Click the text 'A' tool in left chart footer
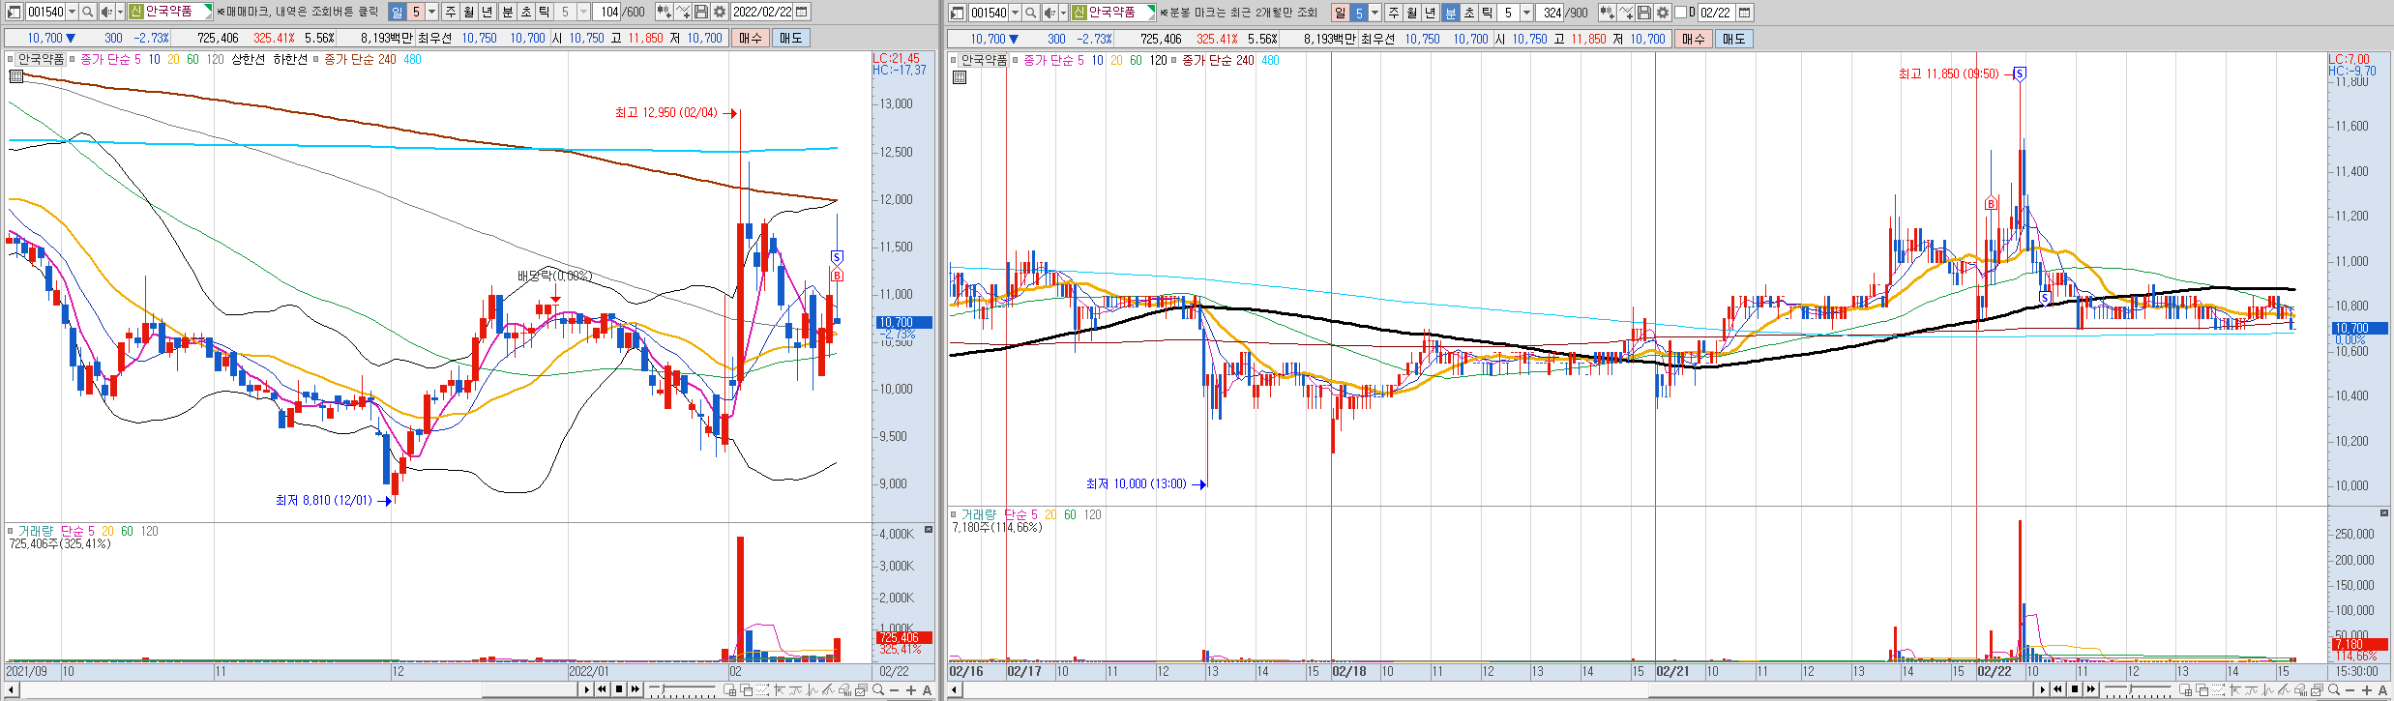Screen dimensions: 2394x701 pos(927,690)
